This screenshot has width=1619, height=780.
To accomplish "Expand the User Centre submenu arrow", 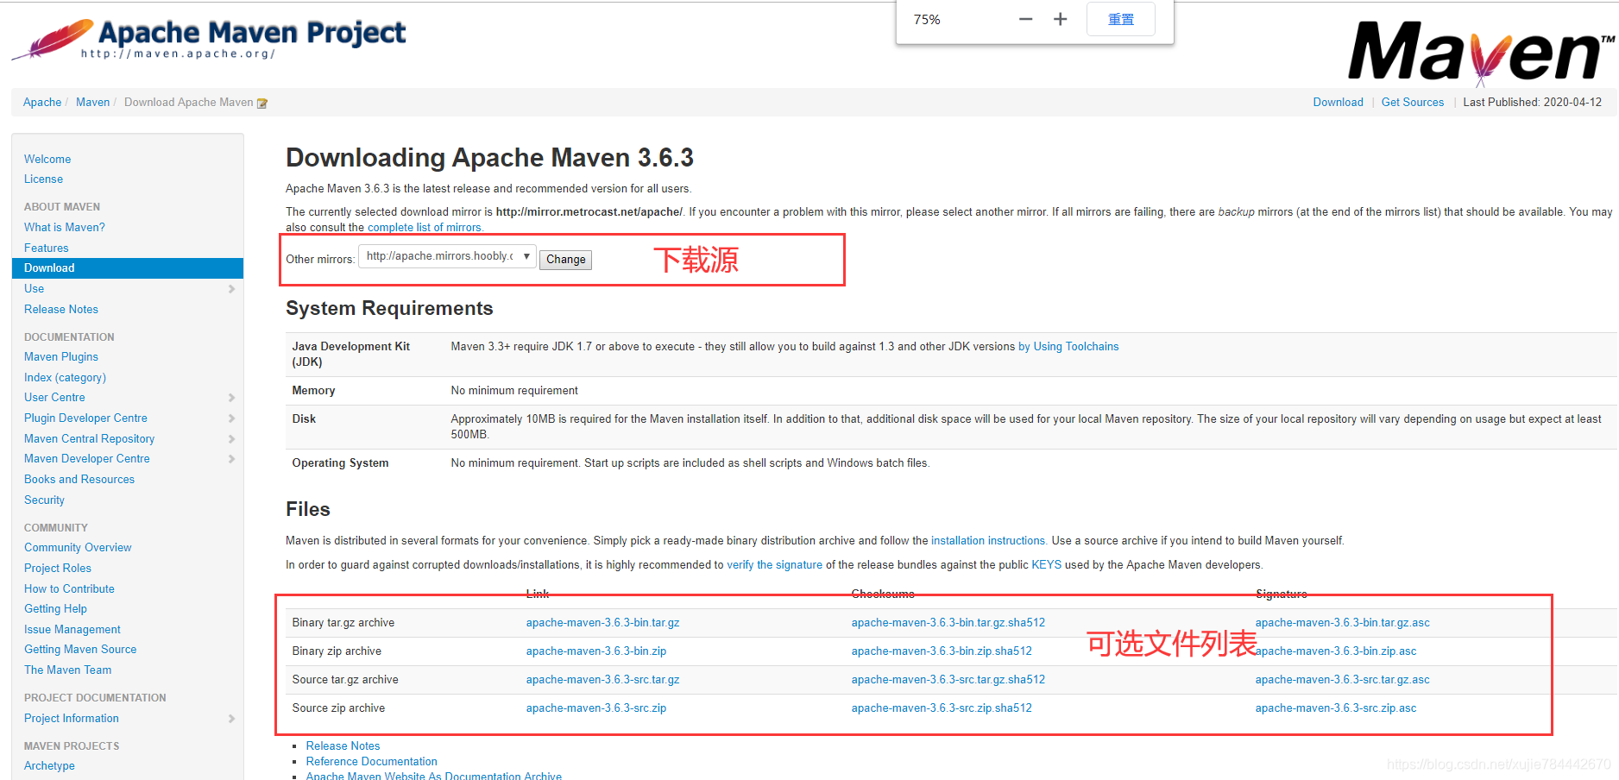I will (231, 398).
